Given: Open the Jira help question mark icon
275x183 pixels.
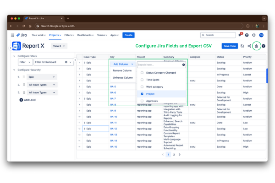Looking at the screenshot, I should tap(247, 35).
